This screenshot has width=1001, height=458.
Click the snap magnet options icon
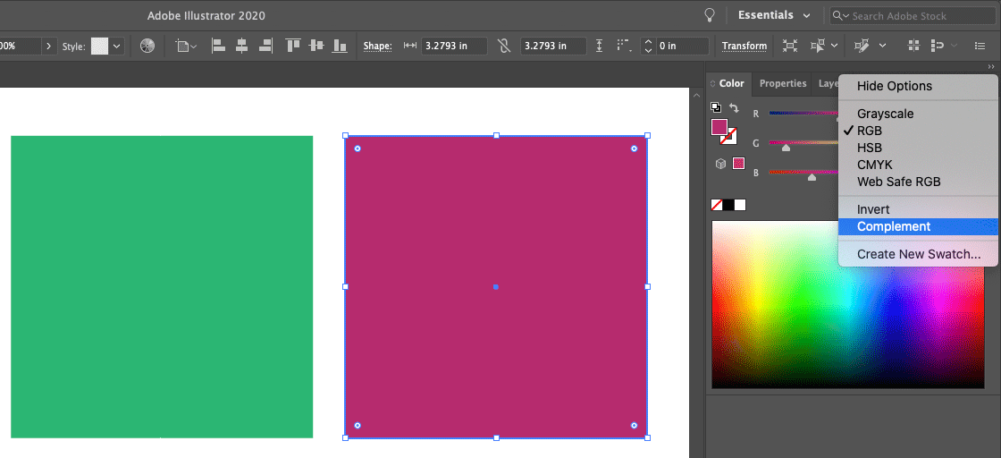[938, 46]
